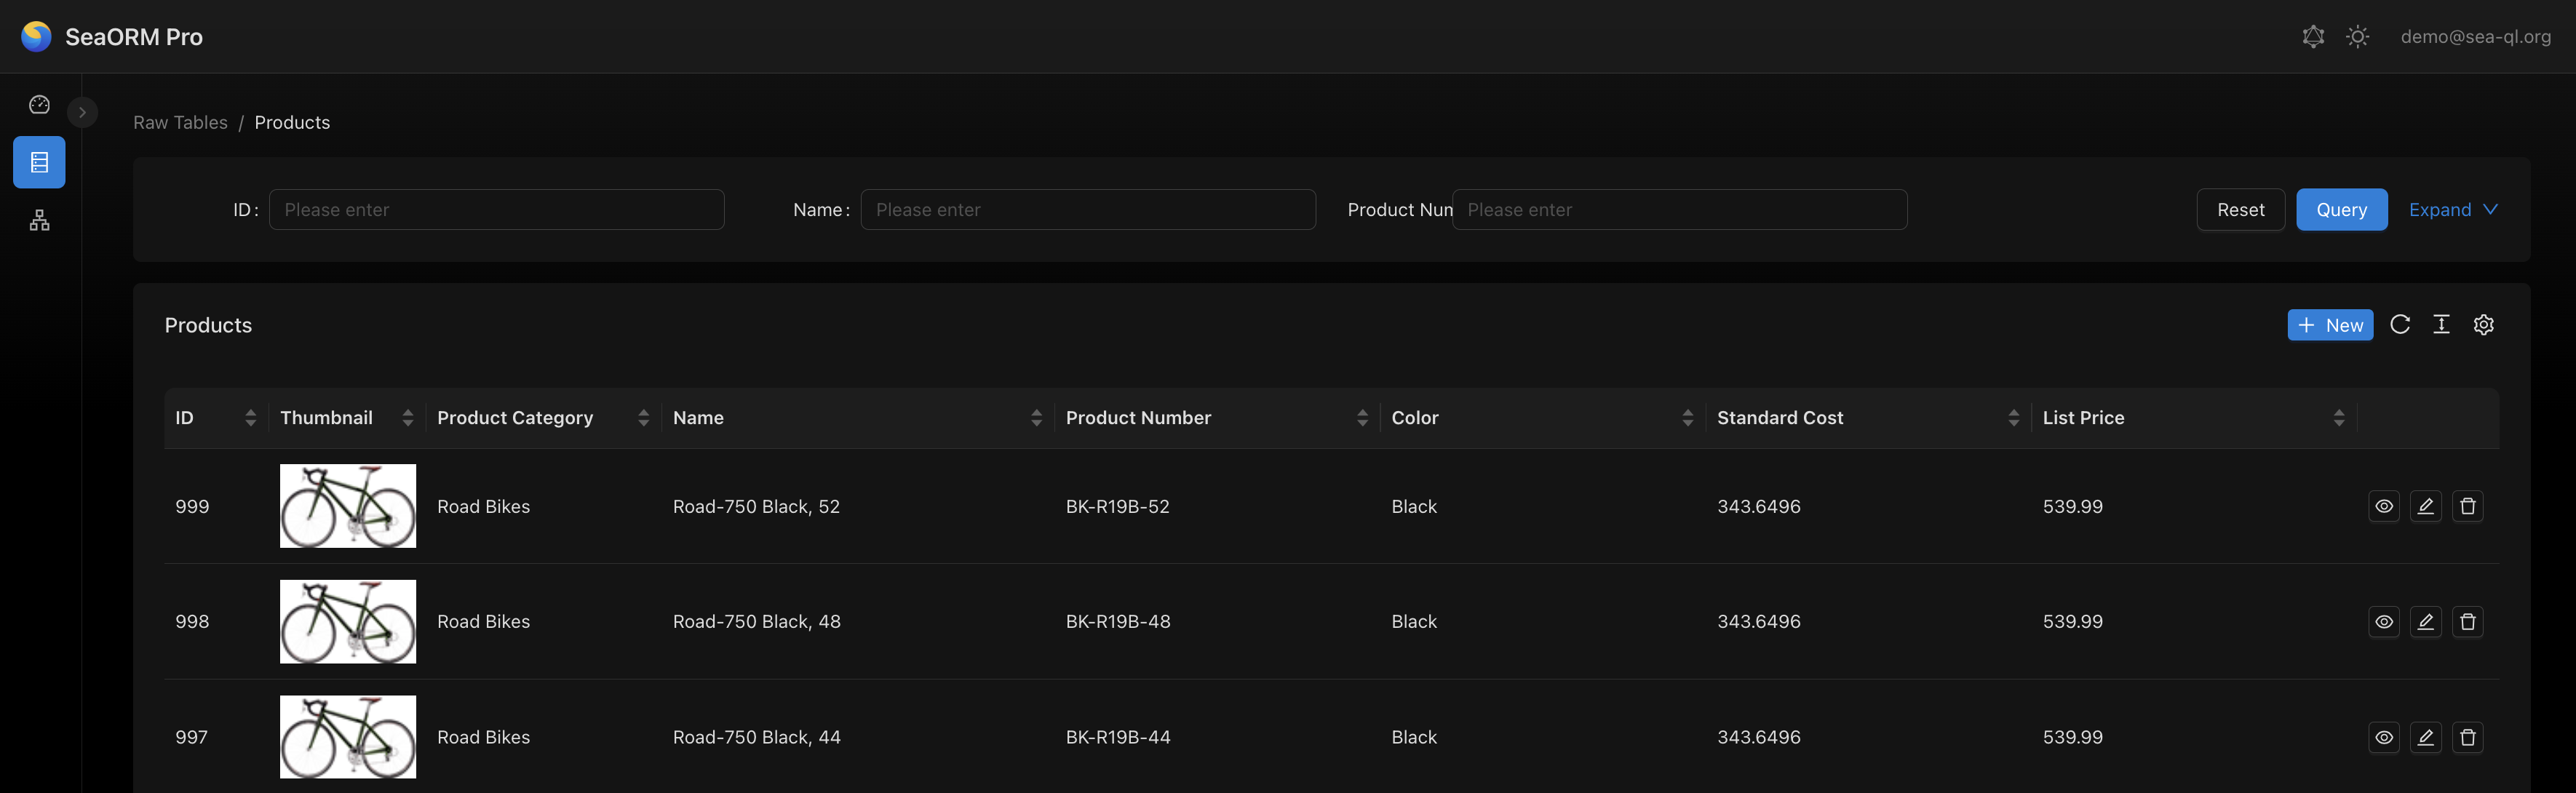The width and height of the screenshot is (2576, 793).
Task: Open column settings gear icon
Action: pyautogui.click(x=2483, y=325)
